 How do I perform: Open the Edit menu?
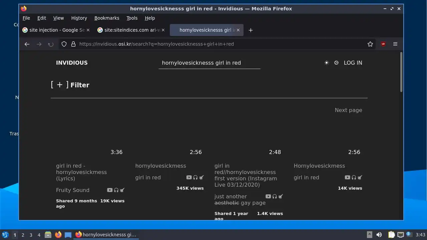click(x=42, y=18)
